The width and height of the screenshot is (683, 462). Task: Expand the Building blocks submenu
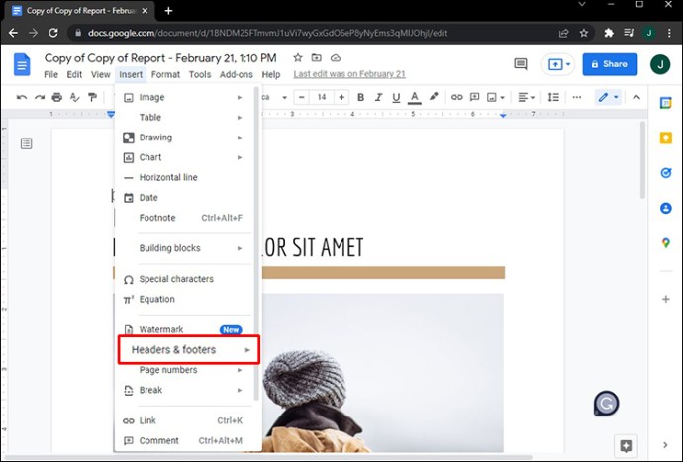tap(183, 248)
